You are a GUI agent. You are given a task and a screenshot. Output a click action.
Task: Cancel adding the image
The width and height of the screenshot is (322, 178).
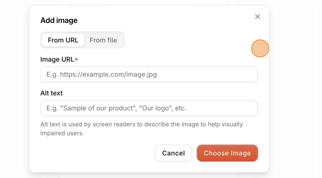point(174,153)
